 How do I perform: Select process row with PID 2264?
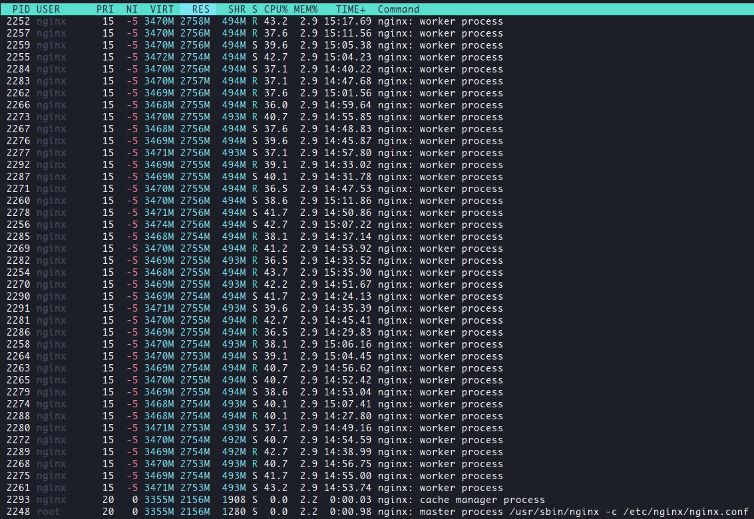pos(377,356)
